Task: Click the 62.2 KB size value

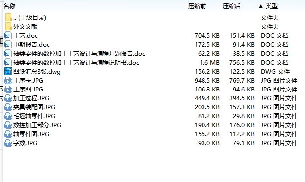Action: [209, 54]
